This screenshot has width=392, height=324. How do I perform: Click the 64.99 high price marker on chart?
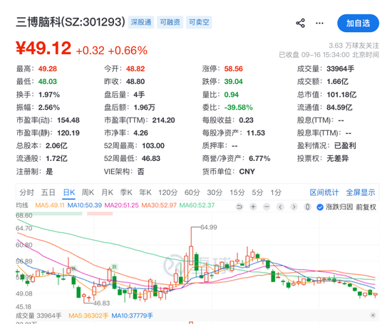(209, 227)
